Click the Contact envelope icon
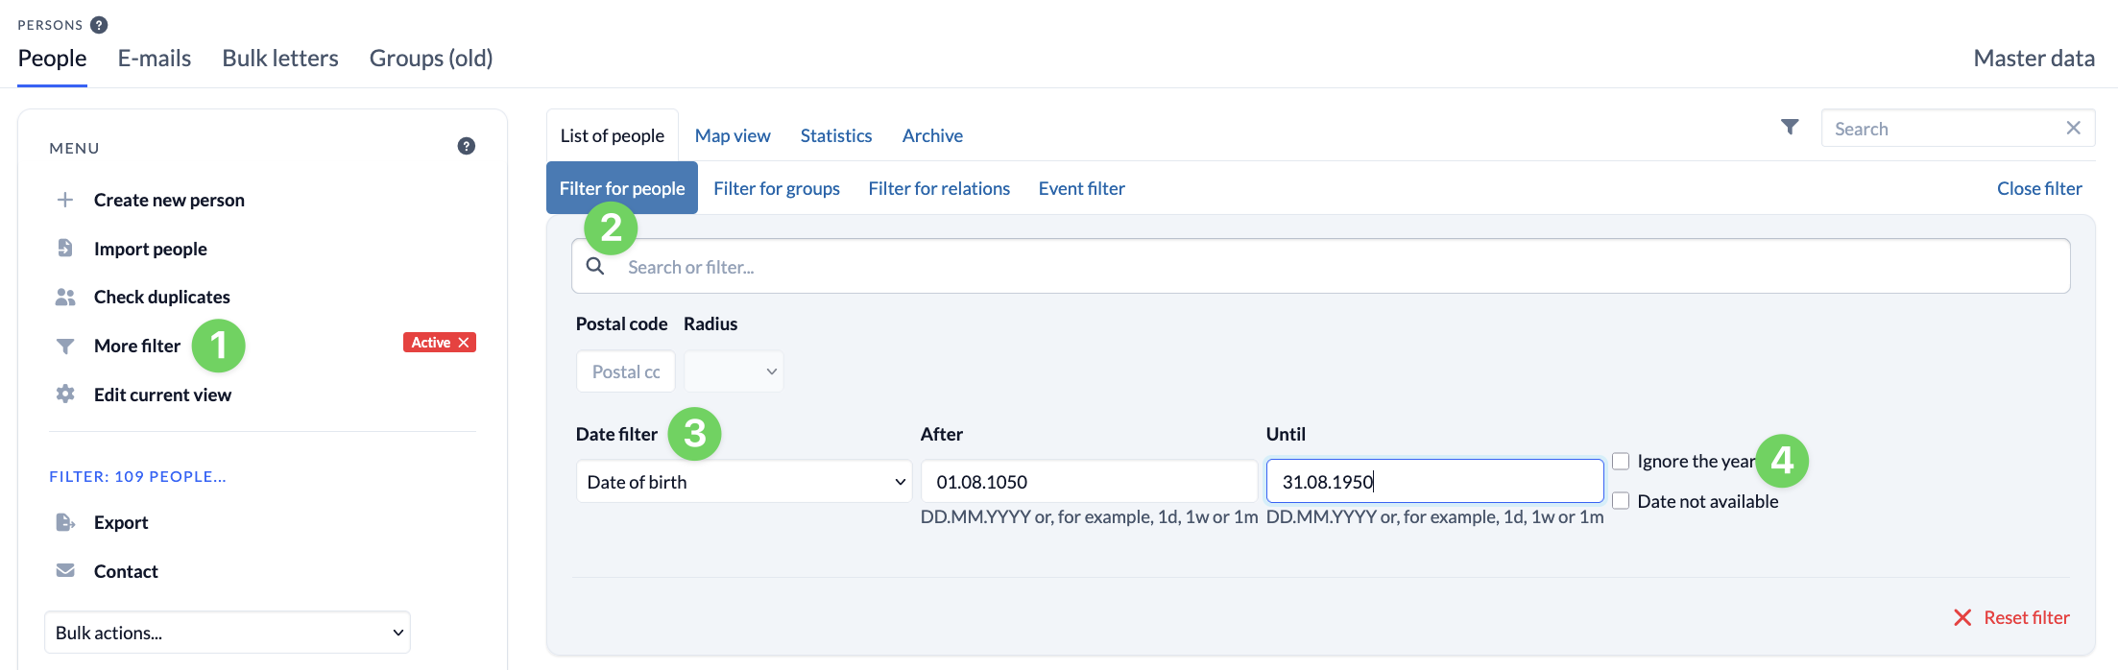2118x670 pixels. [x=65, y=570]
